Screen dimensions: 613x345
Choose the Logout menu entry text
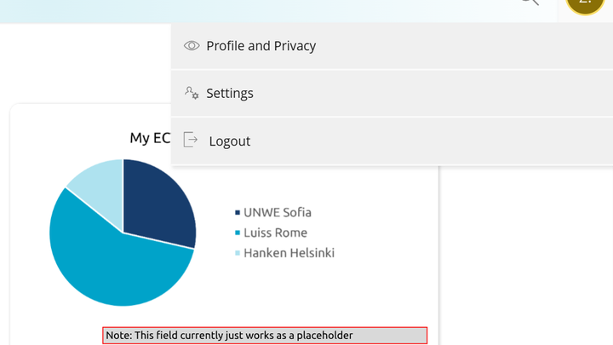tap(230, 141)
